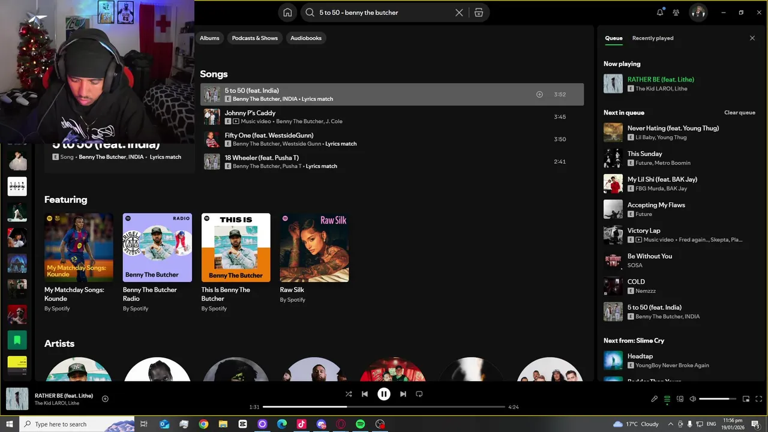Filter results by Podcasts & Shows

(x=255, y=38)
